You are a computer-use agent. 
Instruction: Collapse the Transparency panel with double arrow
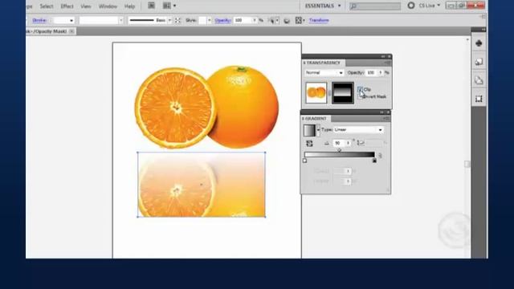(x=383, y=57)
